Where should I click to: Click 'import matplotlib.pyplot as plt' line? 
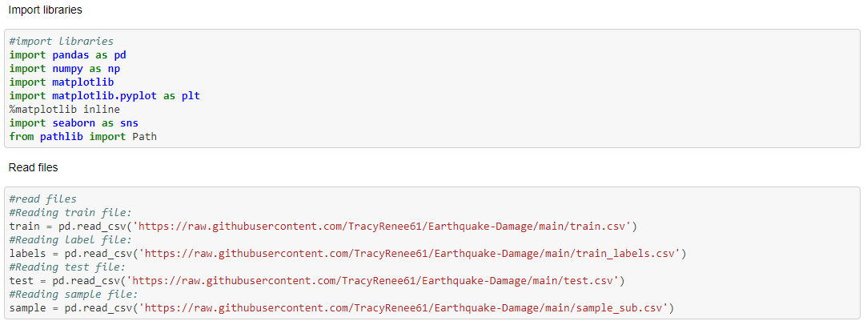tap(105, 95)
